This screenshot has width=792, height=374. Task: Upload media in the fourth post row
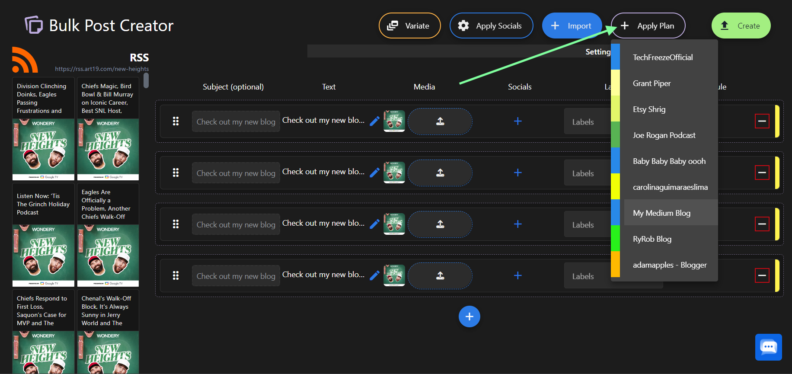[x=440, y=275]
